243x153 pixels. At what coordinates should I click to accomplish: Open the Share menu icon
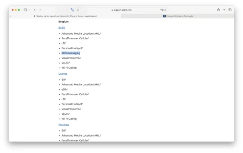[218, 10]
